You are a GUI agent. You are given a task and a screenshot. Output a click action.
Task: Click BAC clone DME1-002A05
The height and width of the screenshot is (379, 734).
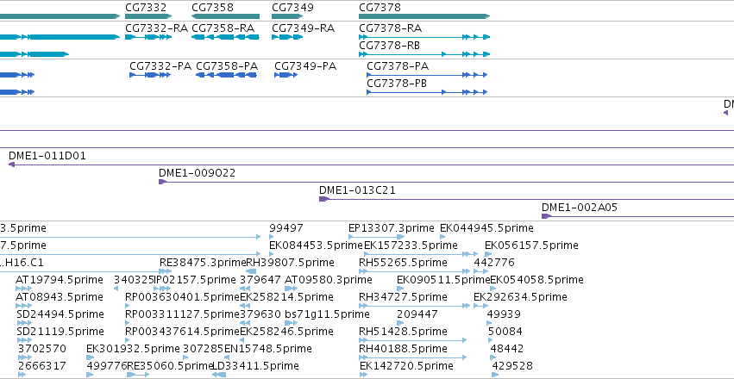580,208
